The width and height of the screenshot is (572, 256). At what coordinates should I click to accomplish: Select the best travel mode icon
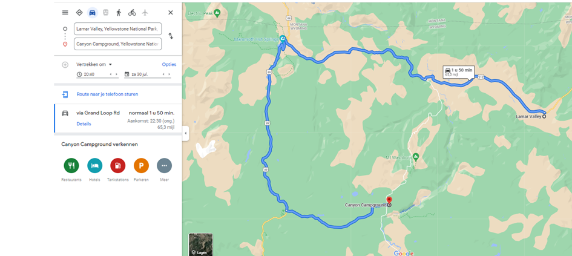pyautogui.click(x=79, y=12)
